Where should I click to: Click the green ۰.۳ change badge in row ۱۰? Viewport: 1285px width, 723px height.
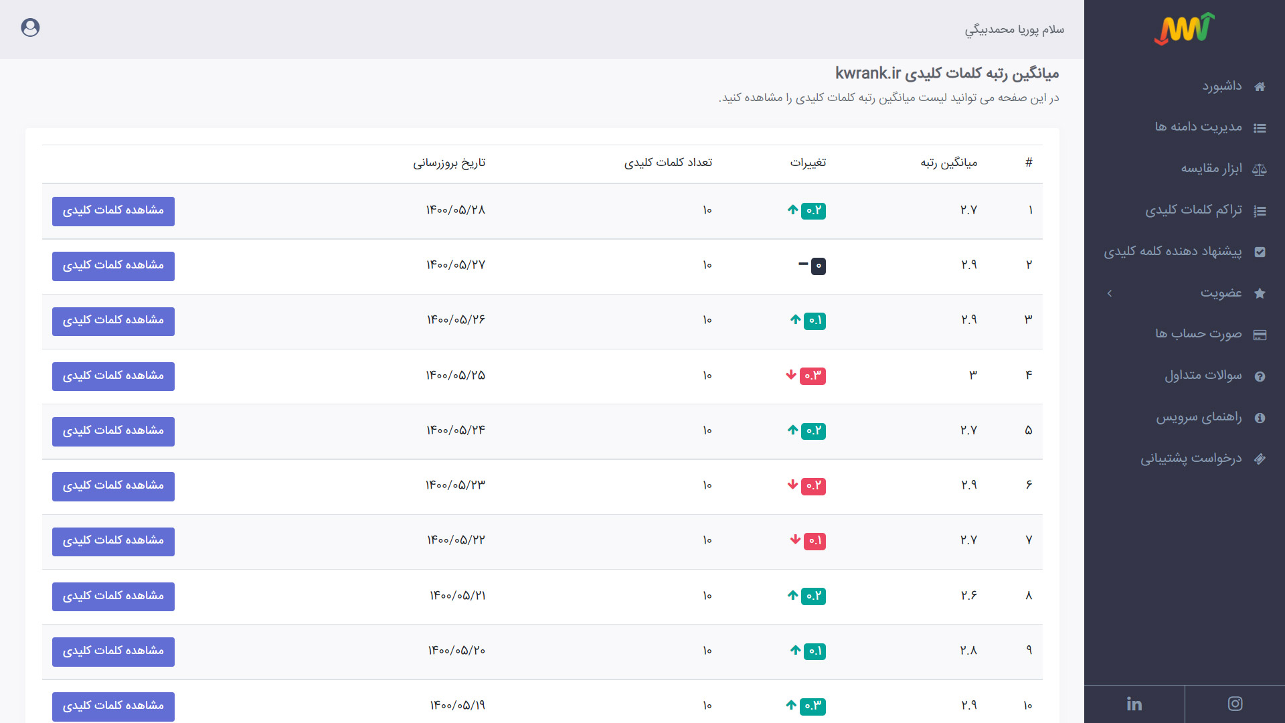click(812, 706)
